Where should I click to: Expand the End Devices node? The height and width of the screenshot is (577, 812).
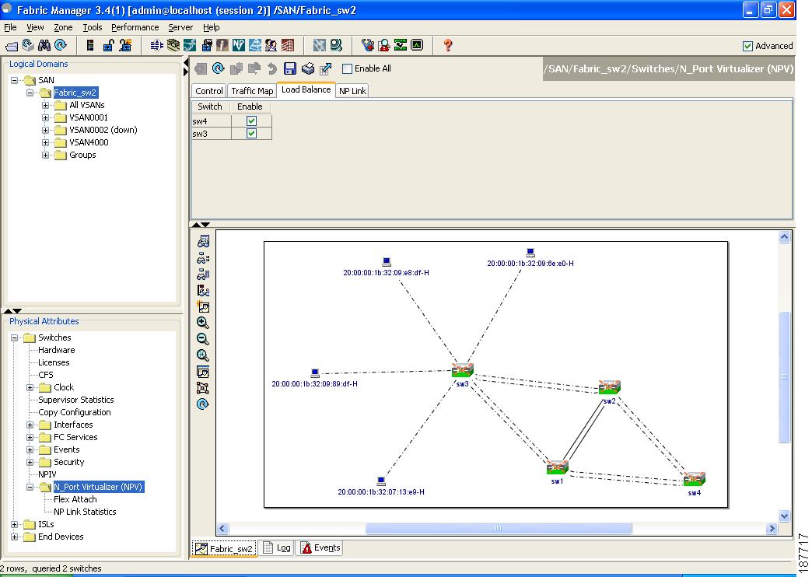pyautogui.click(x=14, y=537)
